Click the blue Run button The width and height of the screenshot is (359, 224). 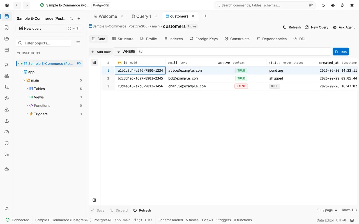click(x=341, y=52)
